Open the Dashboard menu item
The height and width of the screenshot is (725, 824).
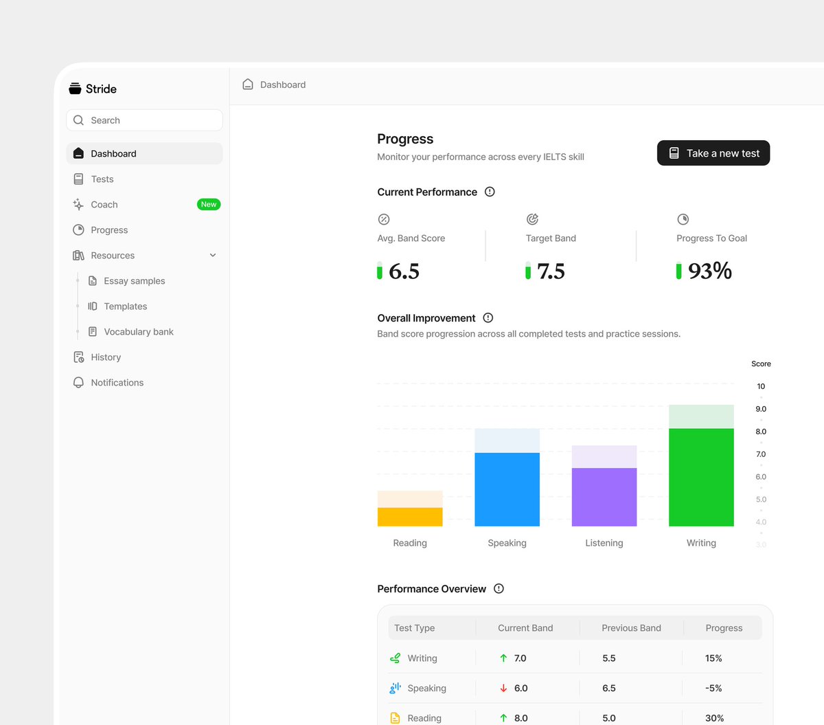pyautogui.click(x=144, y=153)
